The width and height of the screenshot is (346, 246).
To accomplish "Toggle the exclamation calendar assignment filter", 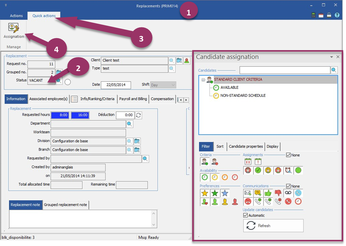I will coord(258,161).
